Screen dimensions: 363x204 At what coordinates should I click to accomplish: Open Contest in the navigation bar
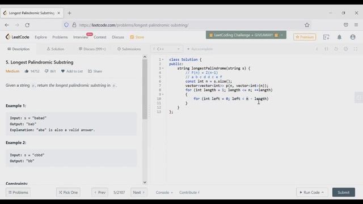100,37
